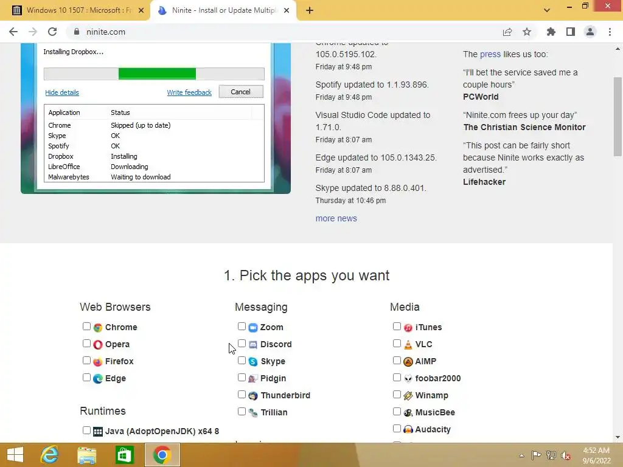Image resolution: width=623 pixels, height=467 pixels.
Task: Click the Discord app icon
Action: click(253, 345)
